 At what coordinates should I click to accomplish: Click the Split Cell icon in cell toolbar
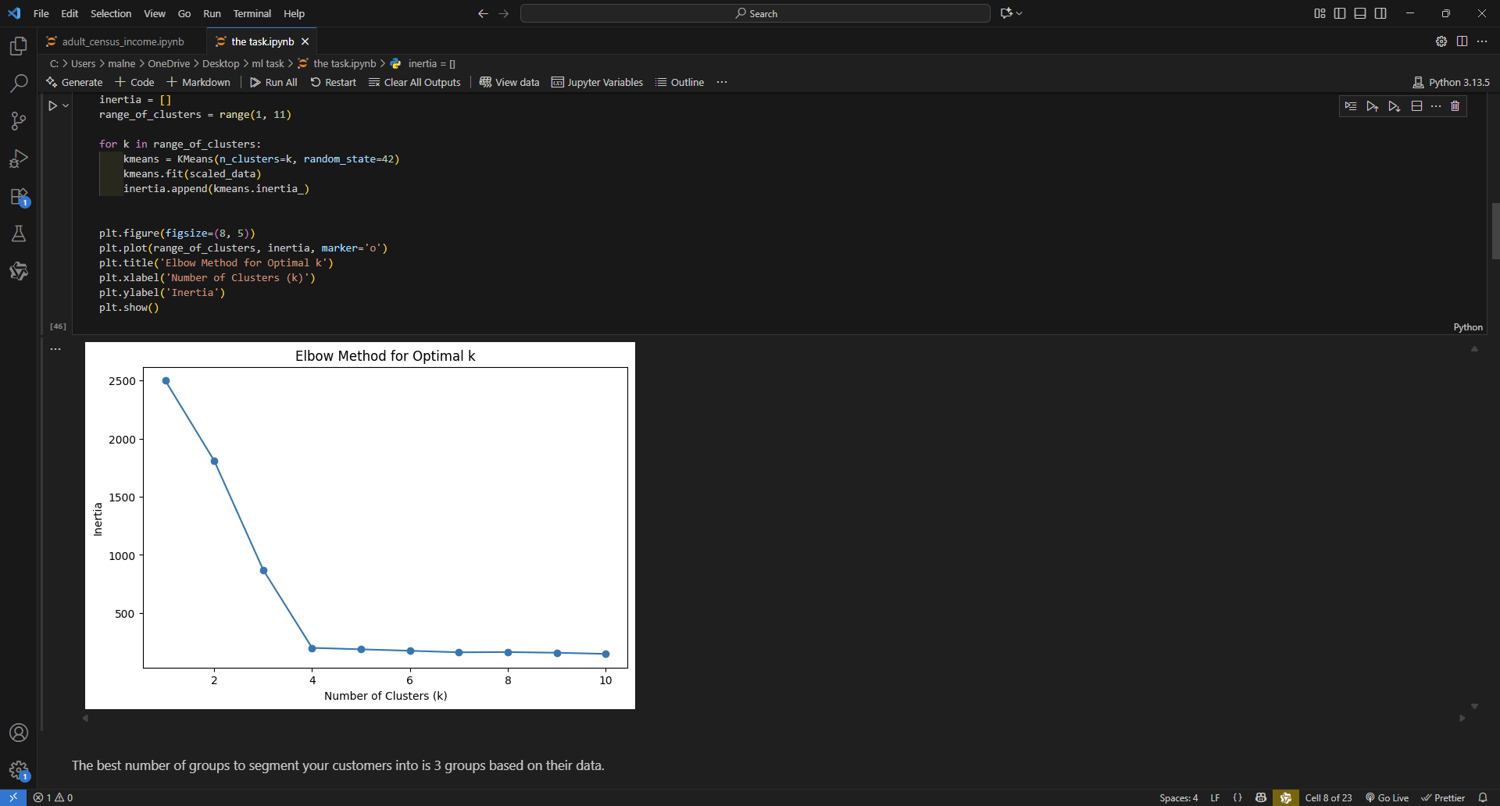(x=1416, y=106)
